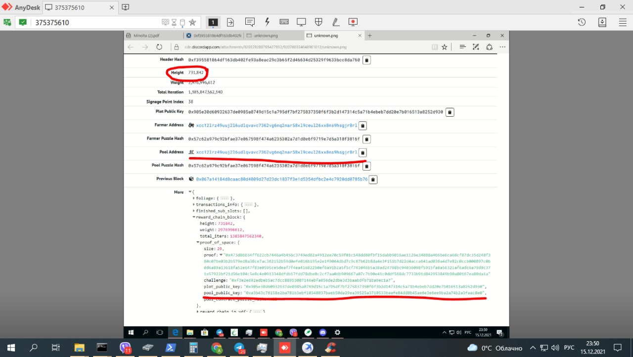Click the browser share icon
The width and height of the screenshot is (633, 357).
[x=489, y=47]
